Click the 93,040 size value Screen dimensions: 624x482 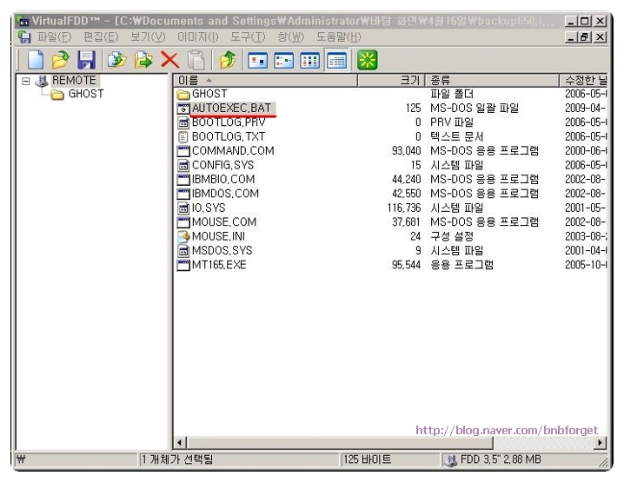(407, 151)
